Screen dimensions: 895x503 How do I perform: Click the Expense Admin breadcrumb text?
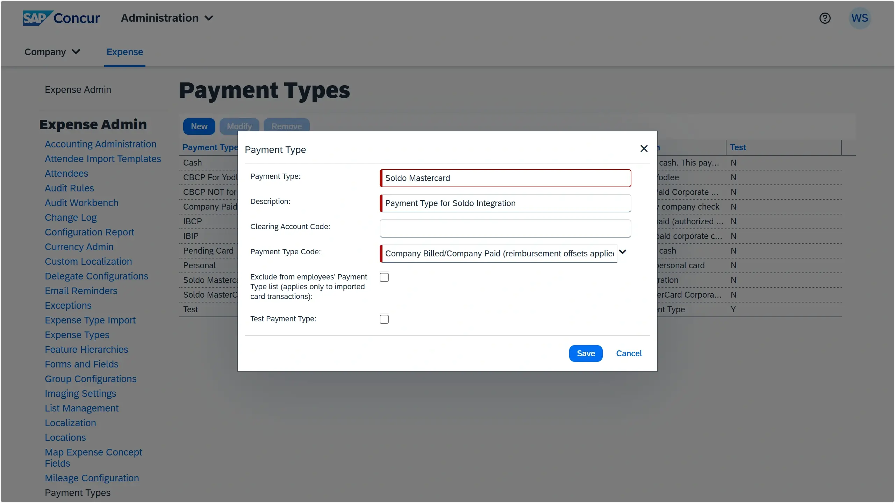click(78, 89)
